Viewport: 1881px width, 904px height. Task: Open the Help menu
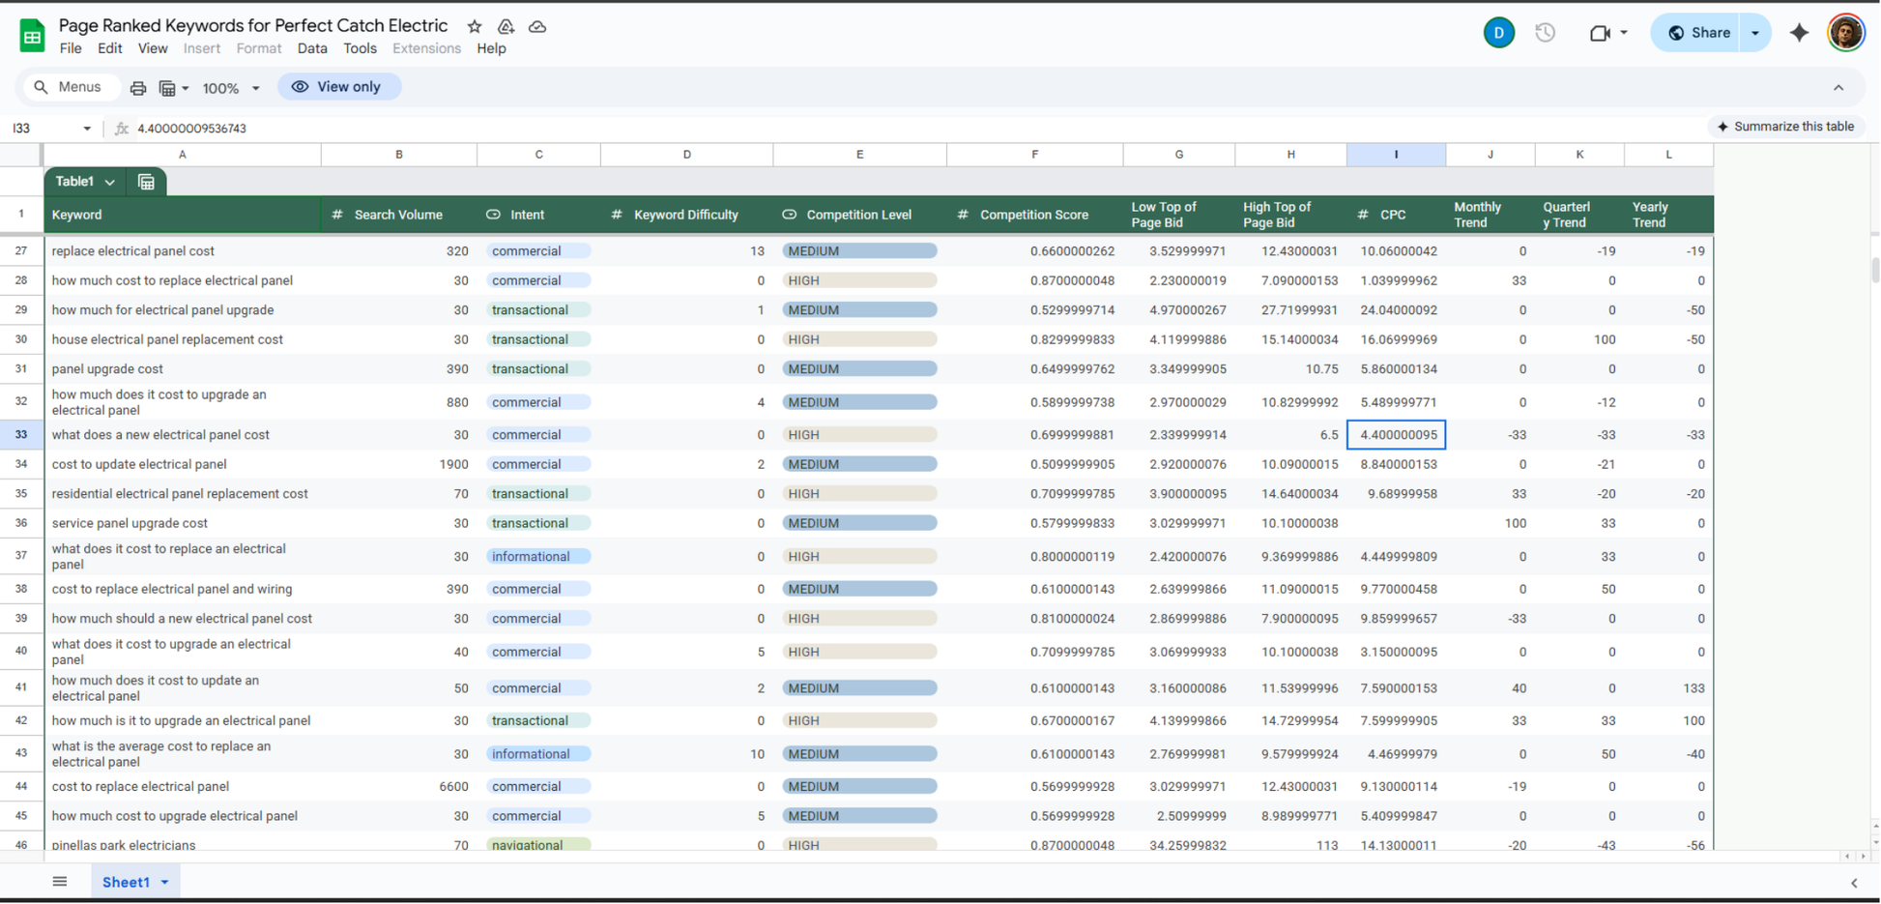491,48
